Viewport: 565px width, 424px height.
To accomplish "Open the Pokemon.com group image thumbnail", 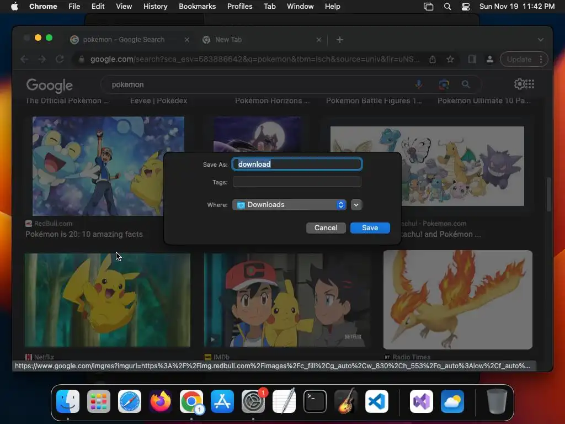I will 427,166.
